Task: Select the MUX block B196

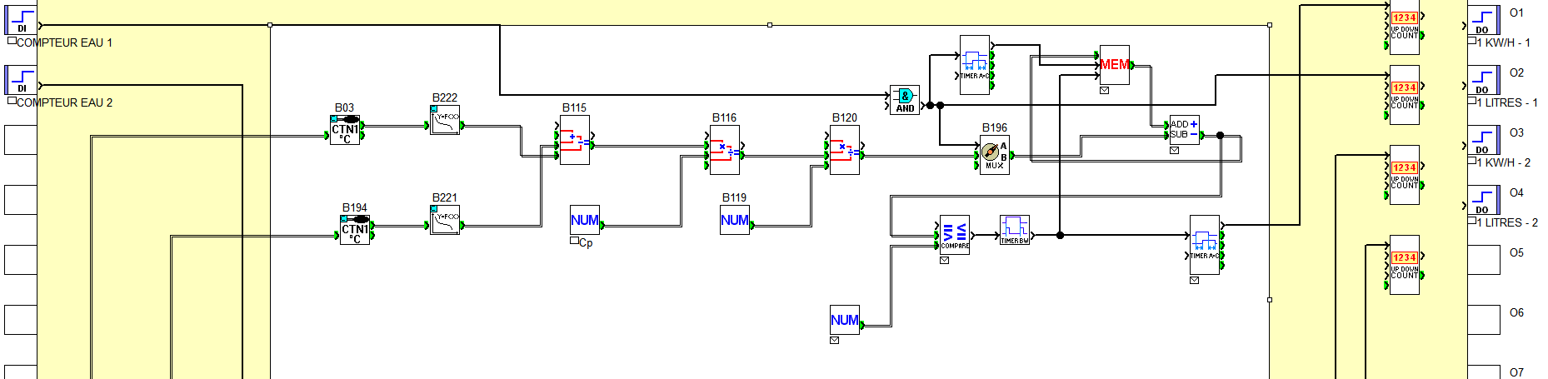Action: [x=994, y=155]
